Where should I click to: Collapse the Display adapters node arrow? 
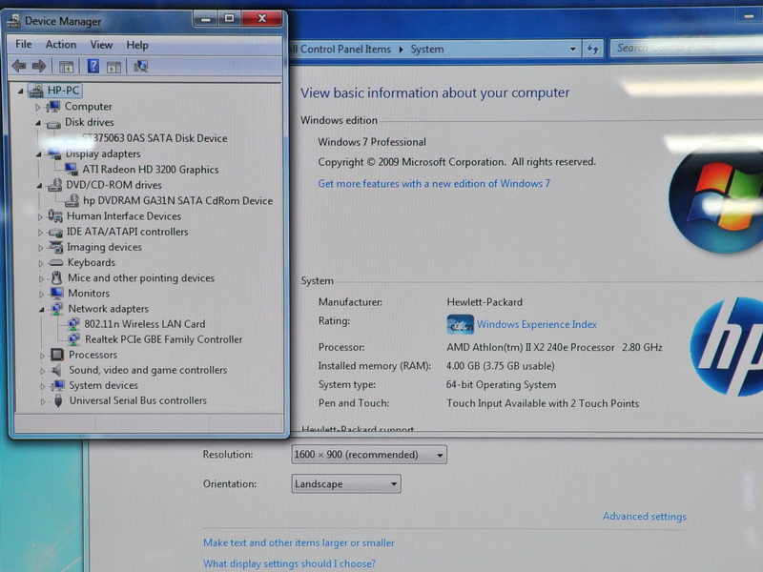(38, 154)
